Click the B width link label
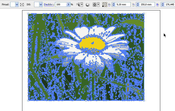175x111 pixels. (158, 5)
